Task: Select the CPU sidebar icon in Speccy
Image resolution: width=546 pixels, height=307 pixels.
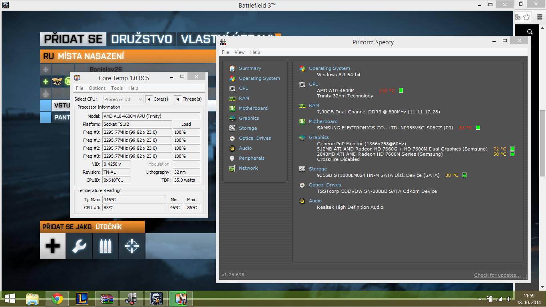Action: click(x=232, y=88)
